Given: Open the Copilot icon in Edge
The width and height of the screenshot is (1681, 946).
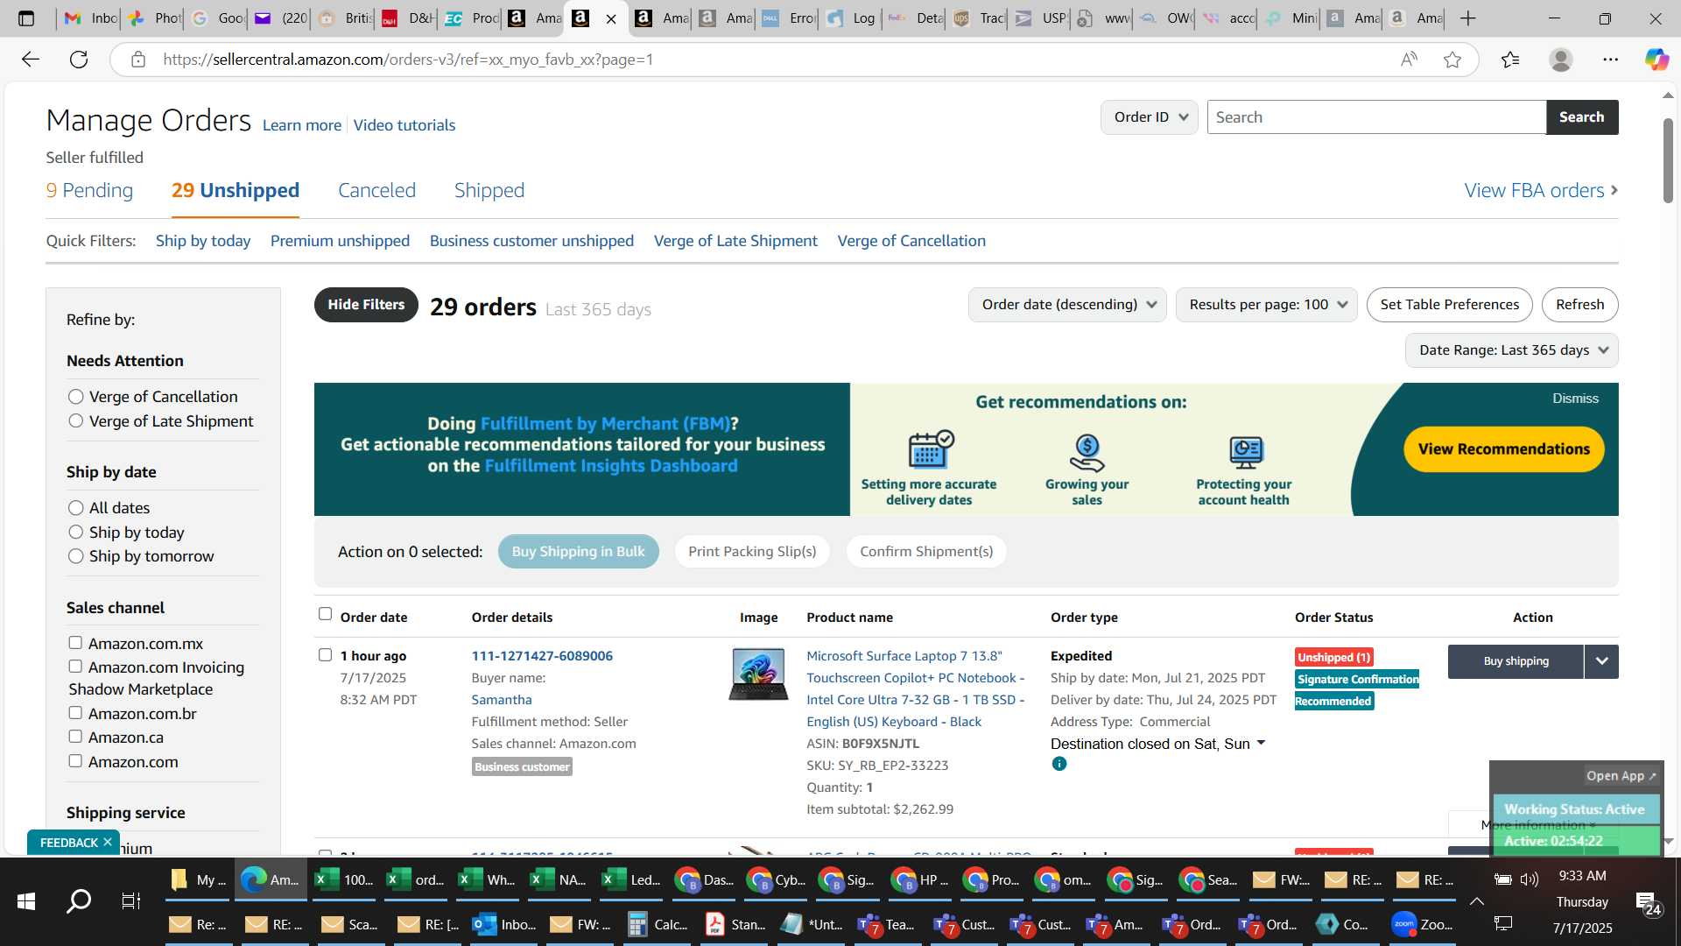Looking at the screenshot, I should point(1656,60).
